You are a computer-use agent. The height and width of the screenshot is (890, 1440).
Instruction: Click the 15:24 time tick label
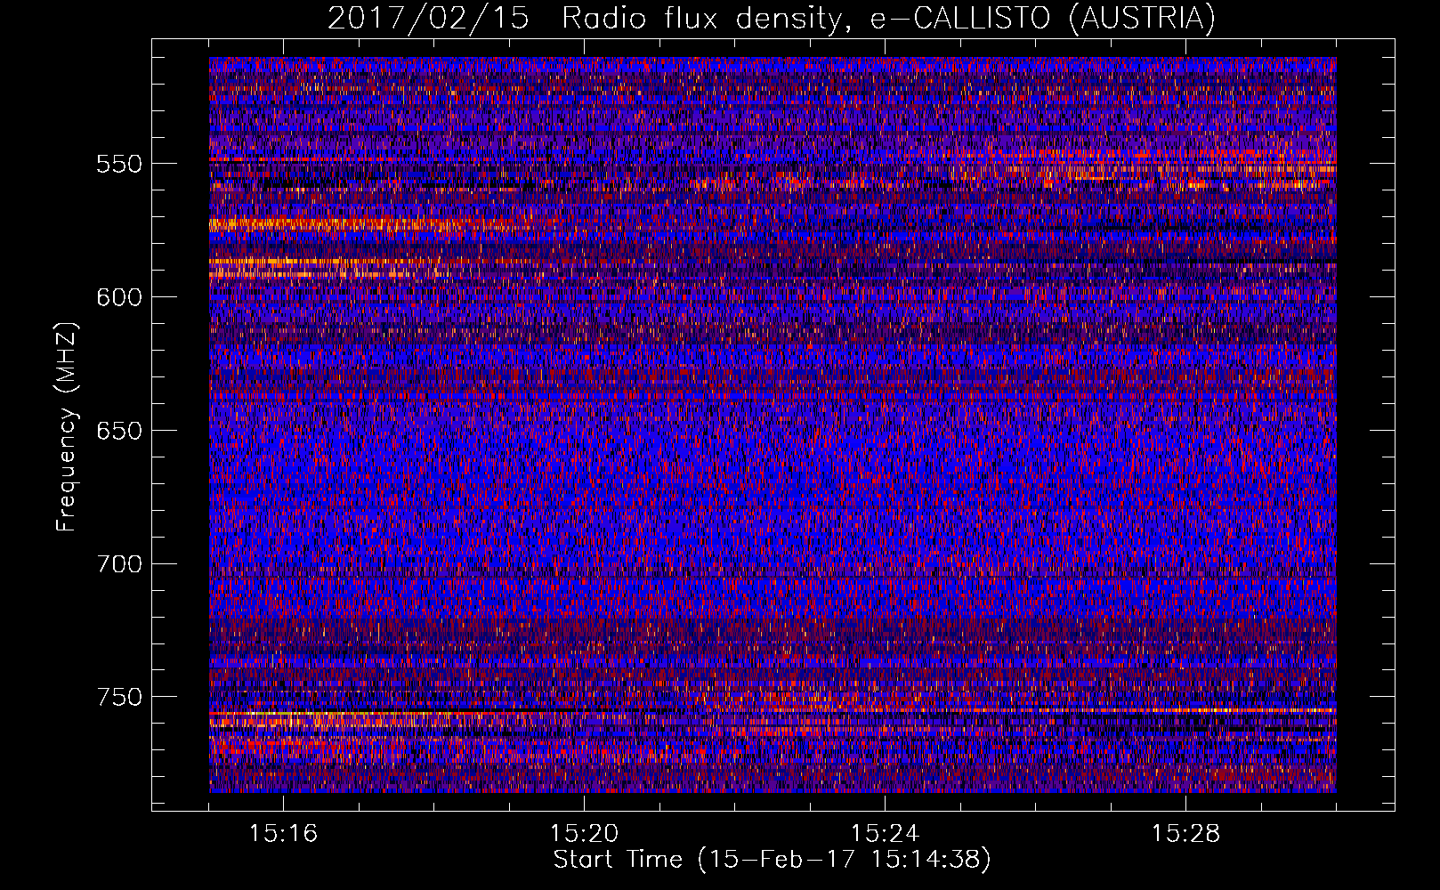[x=885, y=834]
